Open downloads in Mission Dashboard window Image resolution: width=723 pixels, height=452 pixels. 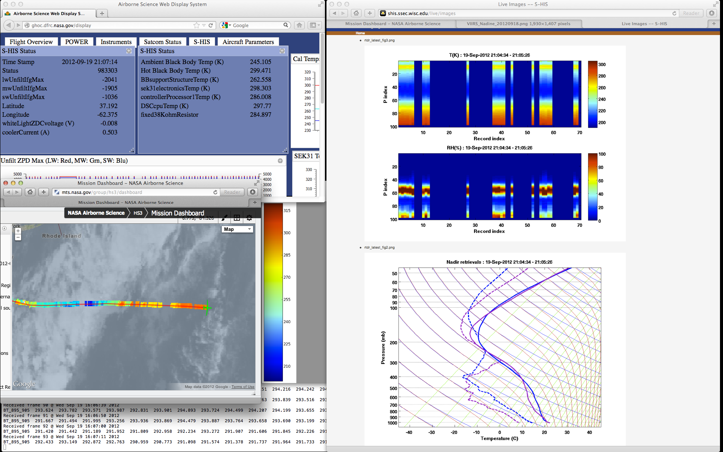[x=253, y=192]
